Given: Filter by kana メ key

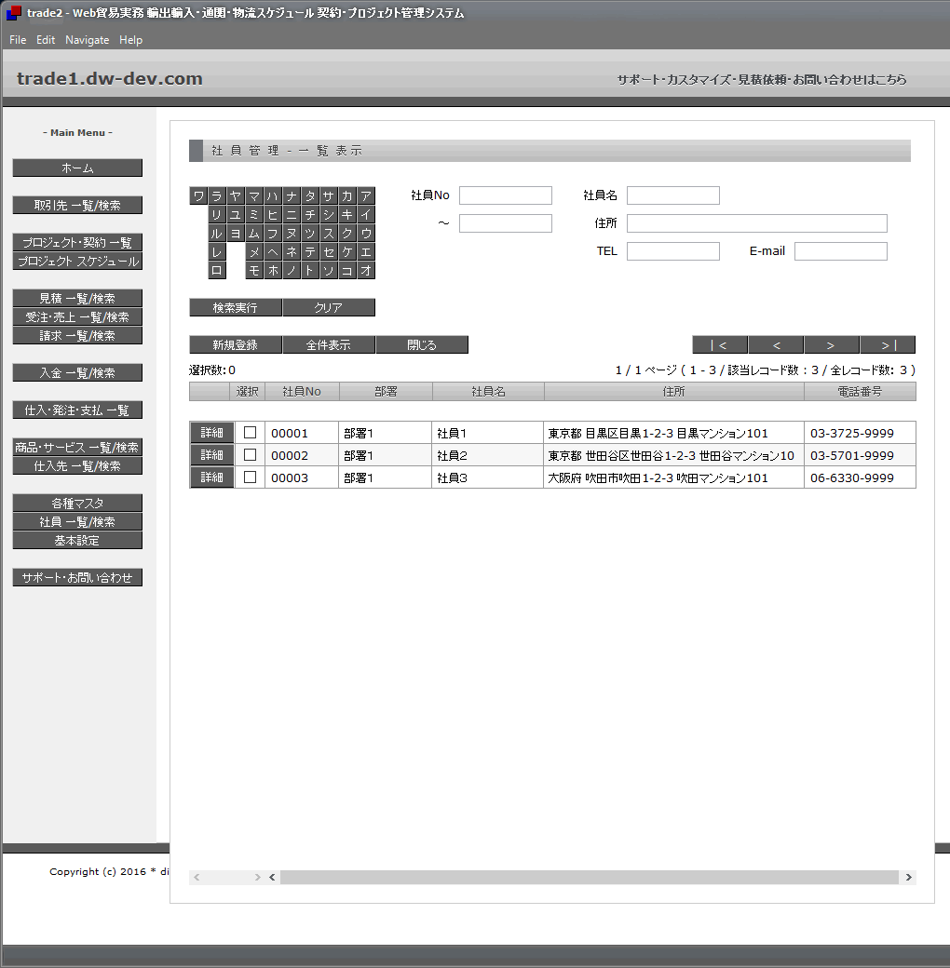Looking at the screenshot, I should pyautogui.click(x=254, y=251).
